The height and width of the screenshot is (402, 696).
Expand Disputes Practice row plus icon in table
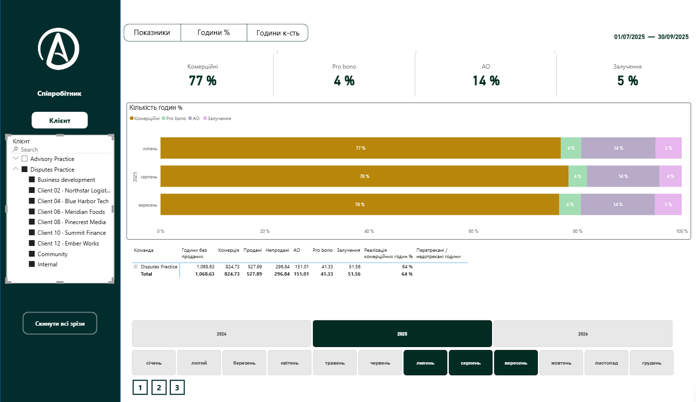click(135, 267)
